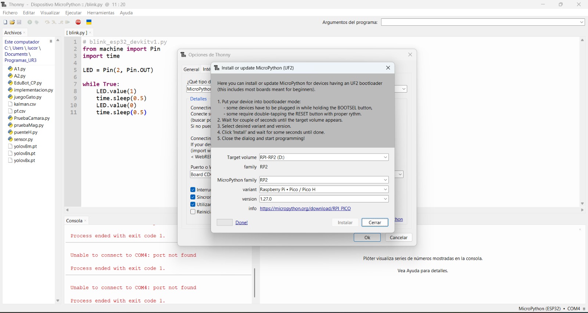The width and height of the screenshot is (588, 313).
Task: Click the Debug bug icon in toolbar
Action: click(x=37, y=22)
